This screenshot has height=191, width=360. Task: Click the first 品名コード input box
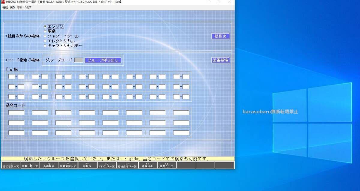click(x=16, y=113)
